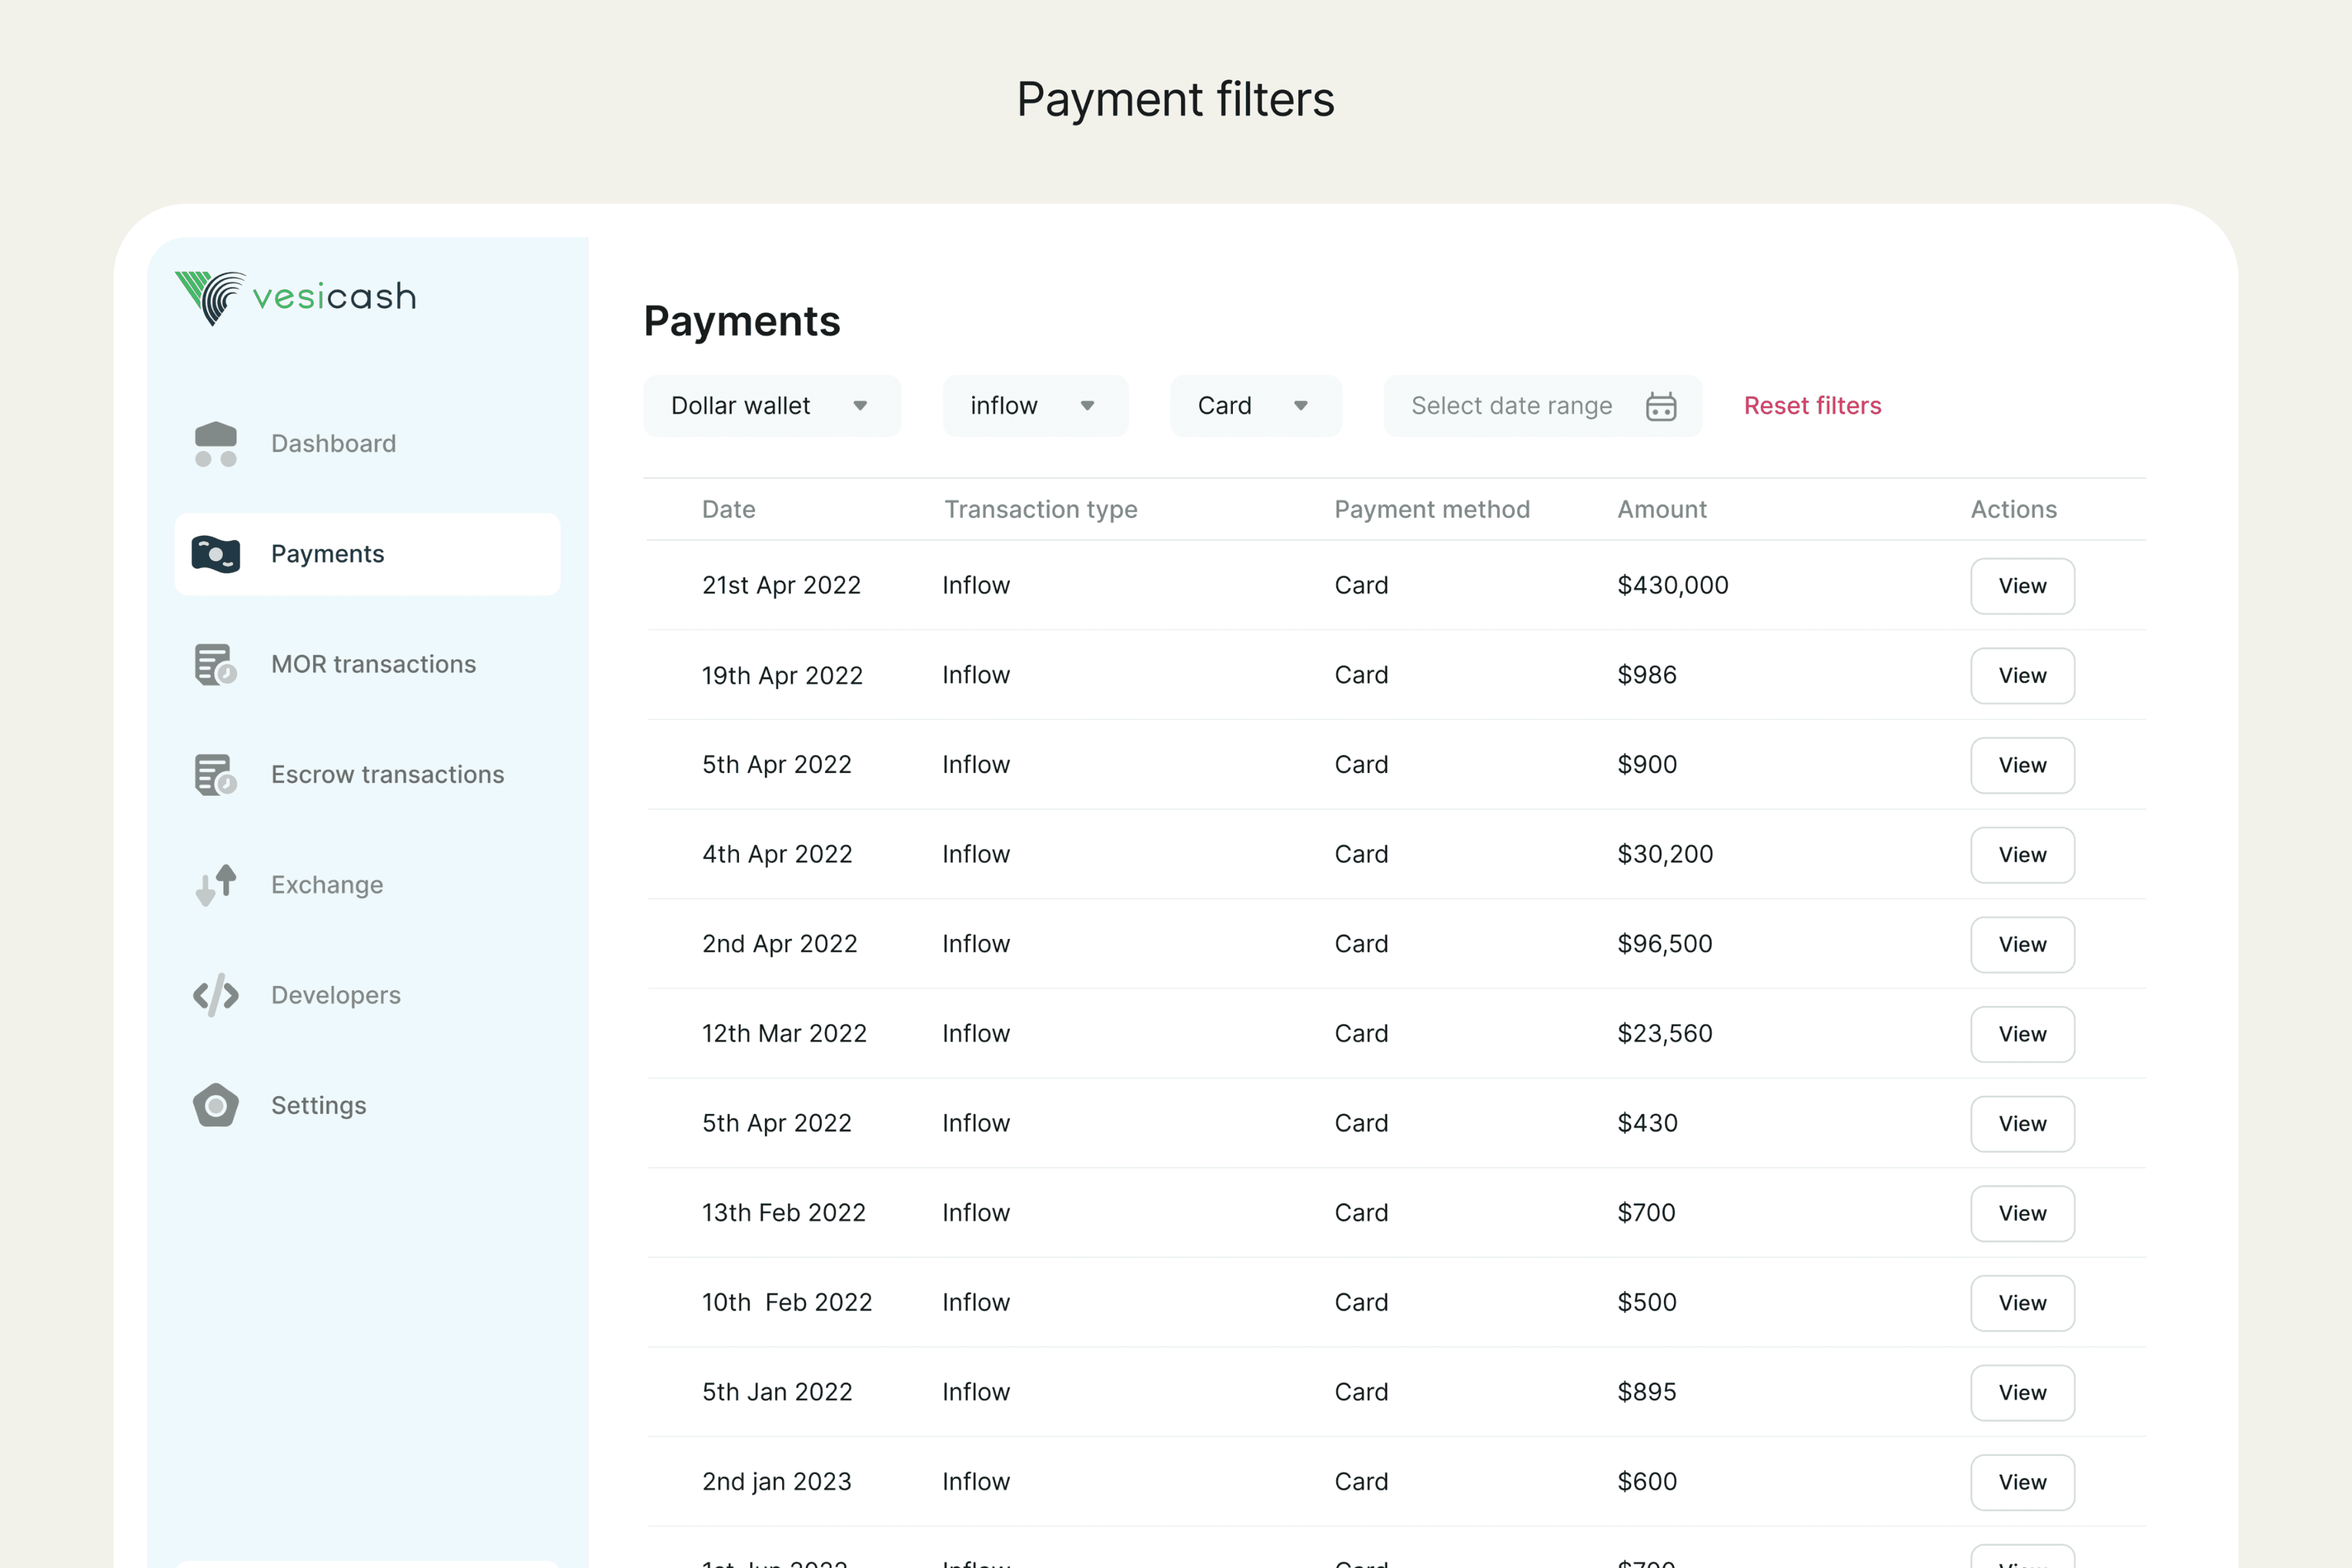Click the Developers code icon
2352x1568 pixels.
coord(216,995)
